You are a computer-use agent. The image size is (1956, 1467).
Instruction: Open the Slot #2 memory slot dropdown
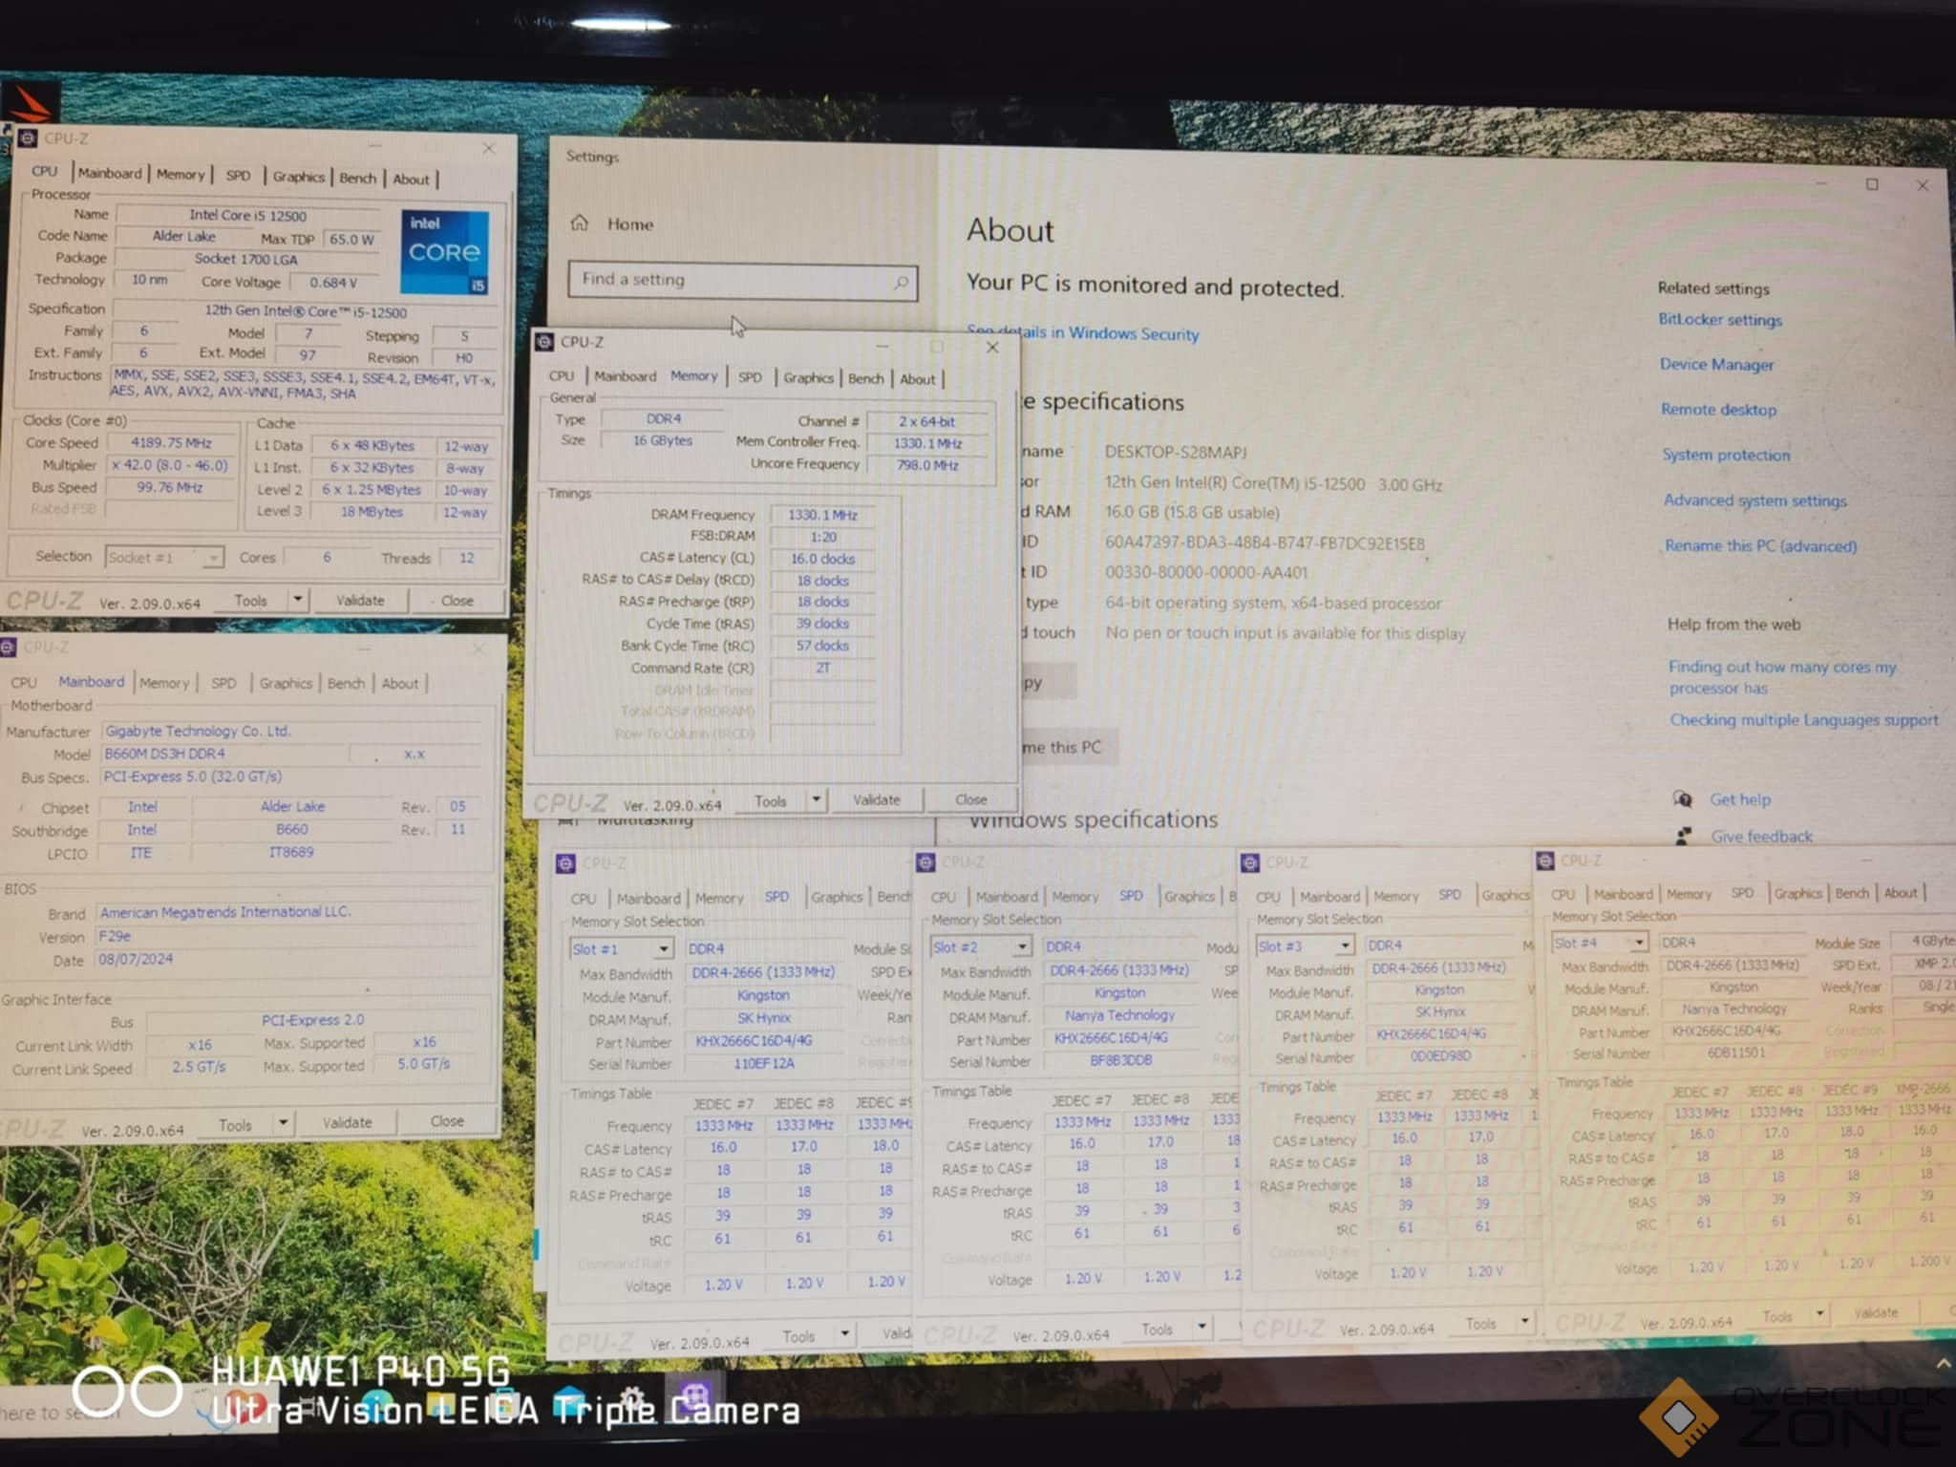(x=1022, y=946)
